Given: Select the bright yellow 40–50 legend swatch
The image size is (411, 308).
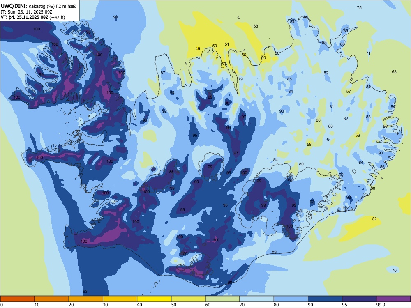Looking at the screenshot, I should 154,299.
